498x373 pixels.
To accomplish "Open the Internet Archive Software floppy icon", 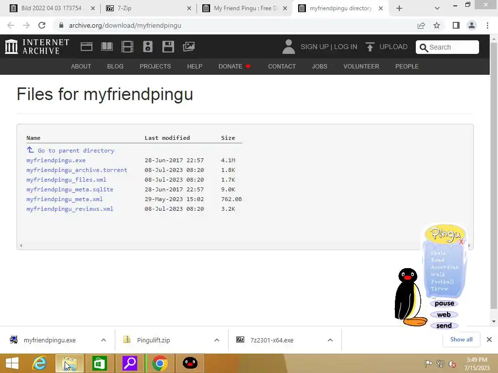I will (168, 47).
